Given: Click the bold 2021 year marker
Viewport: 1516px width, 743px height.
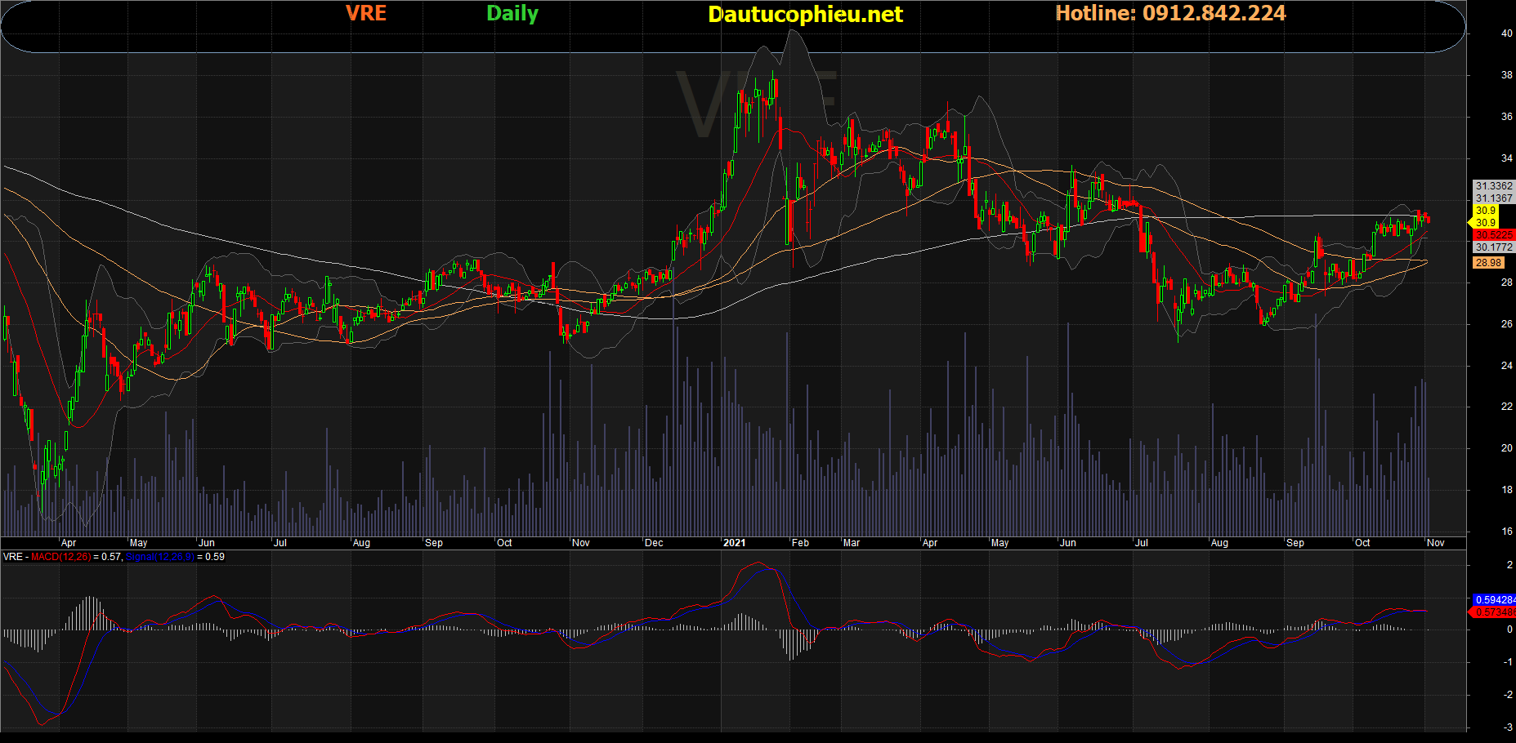Looking at the screenshot, I should coord(735,543).
